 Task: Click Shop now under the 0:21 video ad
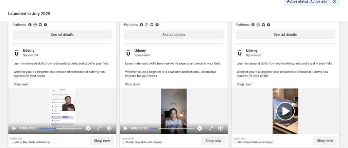tap(102, 141)
